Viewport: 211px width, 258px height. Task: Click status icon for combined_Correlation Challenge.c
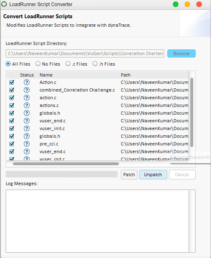[x=27, y=90]
